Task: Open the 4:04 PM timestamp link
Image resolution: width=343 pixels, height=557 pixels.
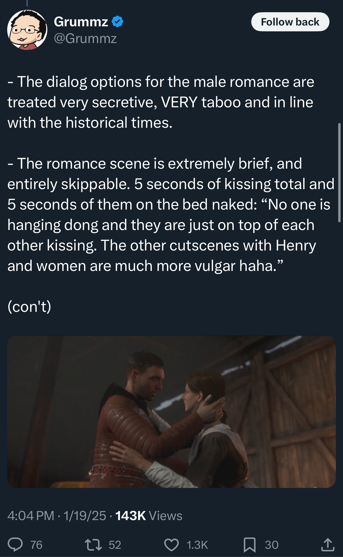Action: pos(31,516)
